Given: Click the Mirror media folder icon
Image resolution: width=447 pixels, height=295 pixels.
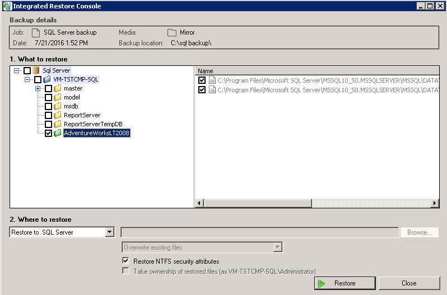Looking at the screenshot, I should [x=171, y=33].
